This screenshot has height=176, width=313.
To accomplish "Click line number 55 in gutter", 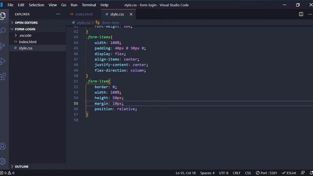I will [x=76, y=103].
